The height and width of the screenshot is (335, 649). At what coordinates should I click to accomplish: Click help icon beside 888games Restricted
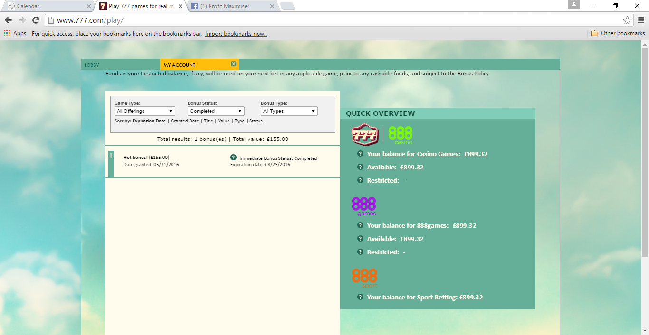pyautogui.click(x=360, y=252)
